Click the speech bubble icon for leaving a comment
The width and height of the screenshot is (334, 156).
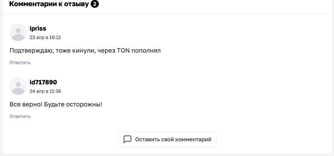[127, 139]
